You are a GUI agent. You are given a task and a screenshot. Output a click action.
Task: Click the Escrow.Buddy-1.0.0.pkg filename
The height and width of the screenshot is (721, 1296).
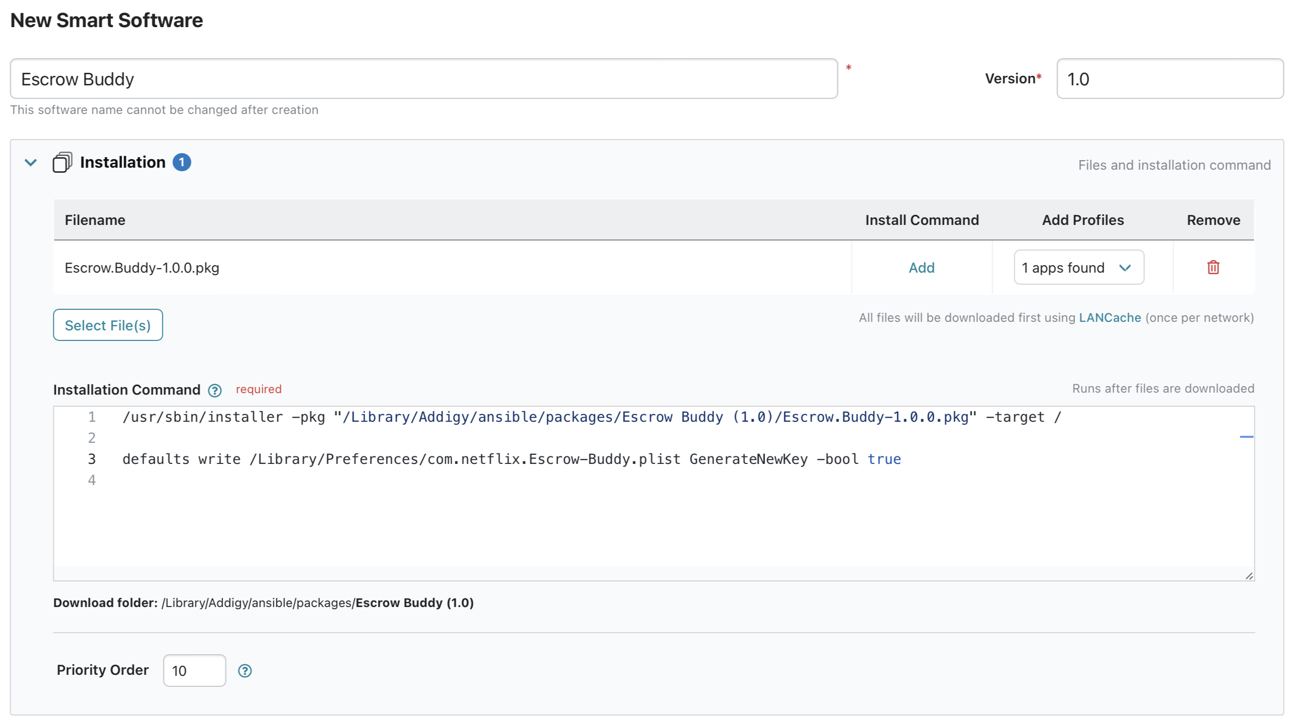point(142,268)
